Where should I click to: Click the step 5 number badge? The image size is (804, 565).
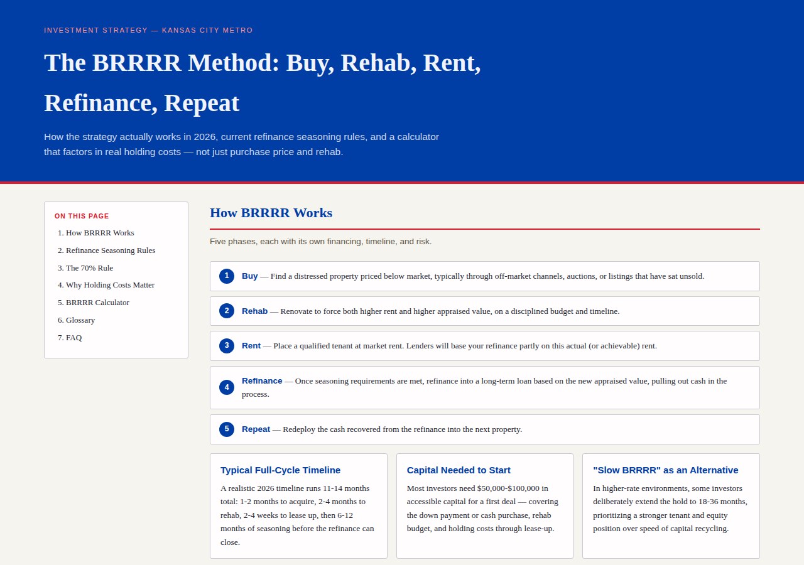227,429
